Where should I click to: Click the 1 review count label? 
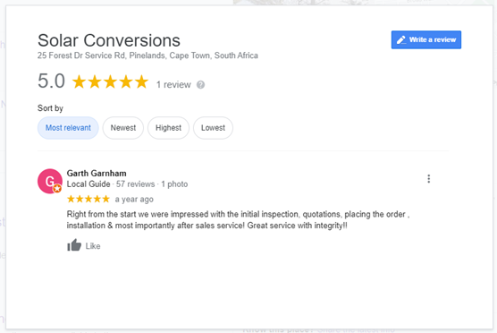[x=173, y=85]
